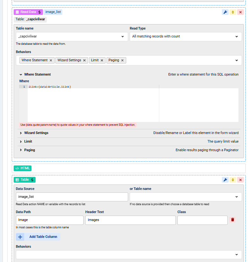Focus the Header Text field containing Images
Image resolution: width=248 pixels, height=262 pixels.
pos(130,220)
